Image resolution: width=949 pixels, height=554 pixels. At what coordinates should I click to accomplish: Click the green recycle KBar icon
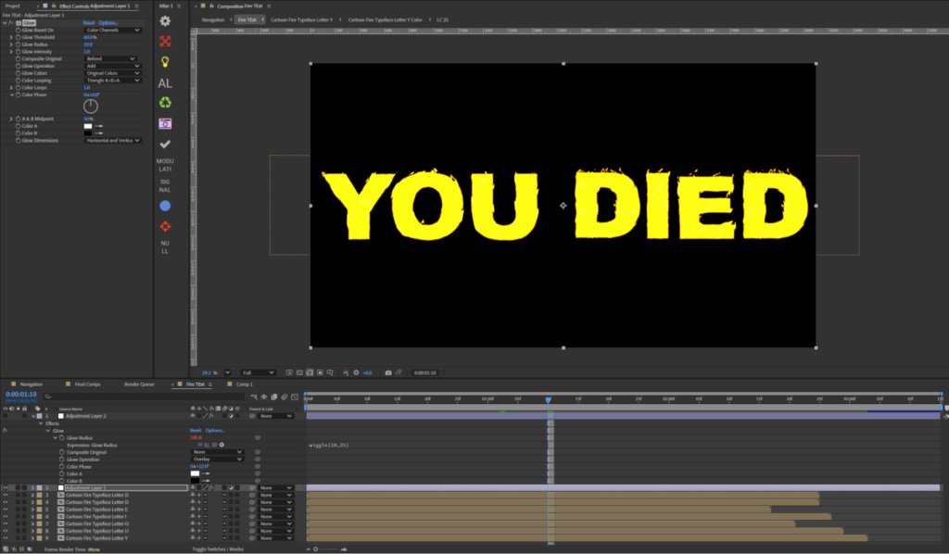point(165,103)
